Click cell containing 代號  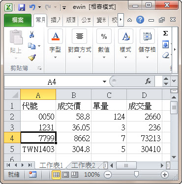[38, 105]
